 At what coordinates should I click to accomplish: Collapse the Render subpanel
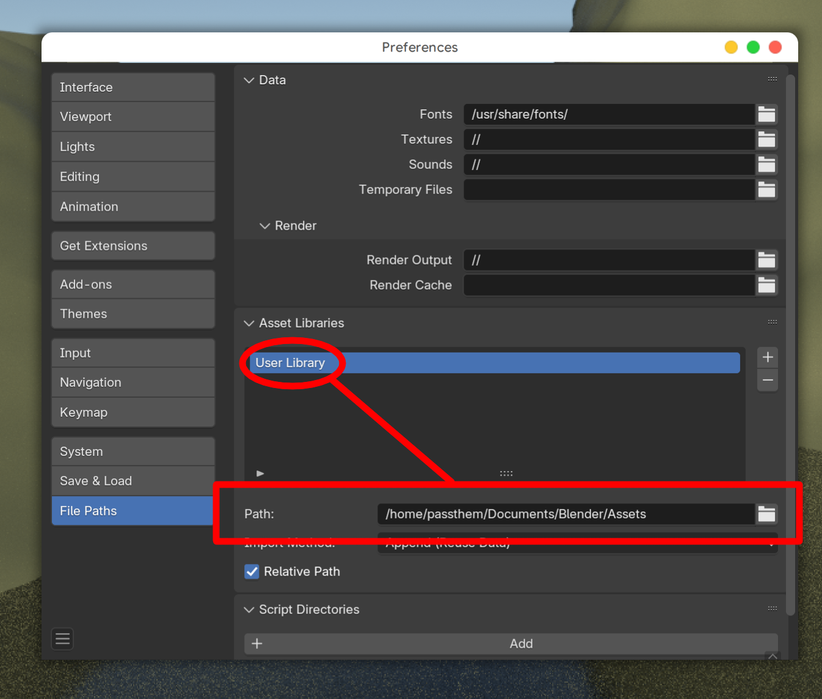[264, 226]
